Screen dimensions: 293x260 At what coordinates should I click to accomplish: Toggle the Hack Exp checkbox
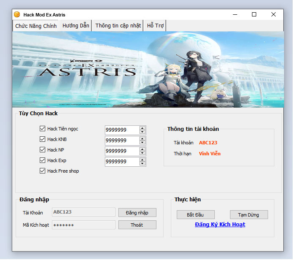[x=42, y=160]
